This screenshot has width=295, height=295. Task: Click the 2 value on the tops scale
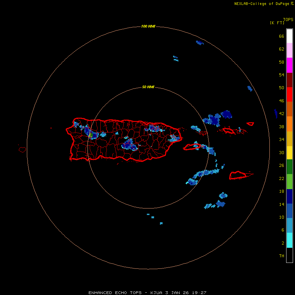[283, 243]
